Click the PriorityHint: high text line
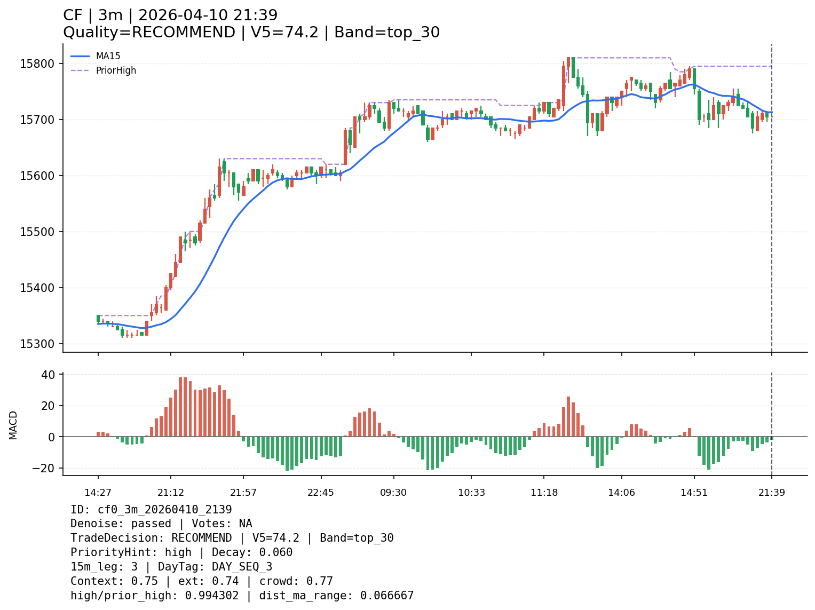 (x=181, y=552)
